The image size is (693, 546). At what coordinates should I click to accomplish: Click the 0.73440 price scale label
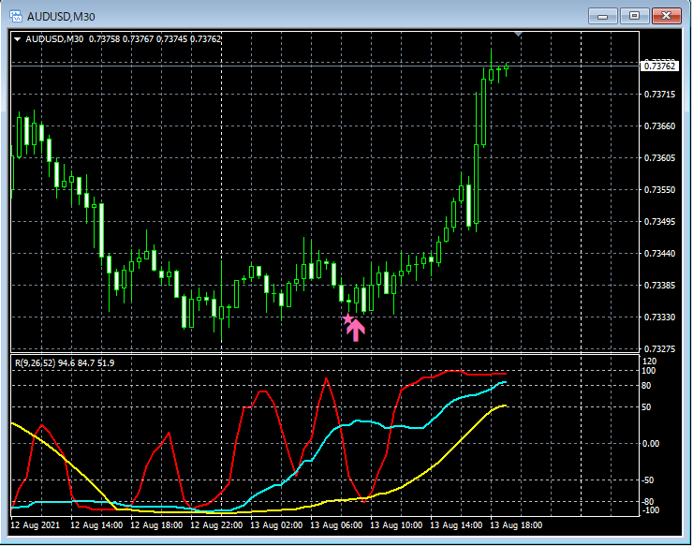(659, 253)
